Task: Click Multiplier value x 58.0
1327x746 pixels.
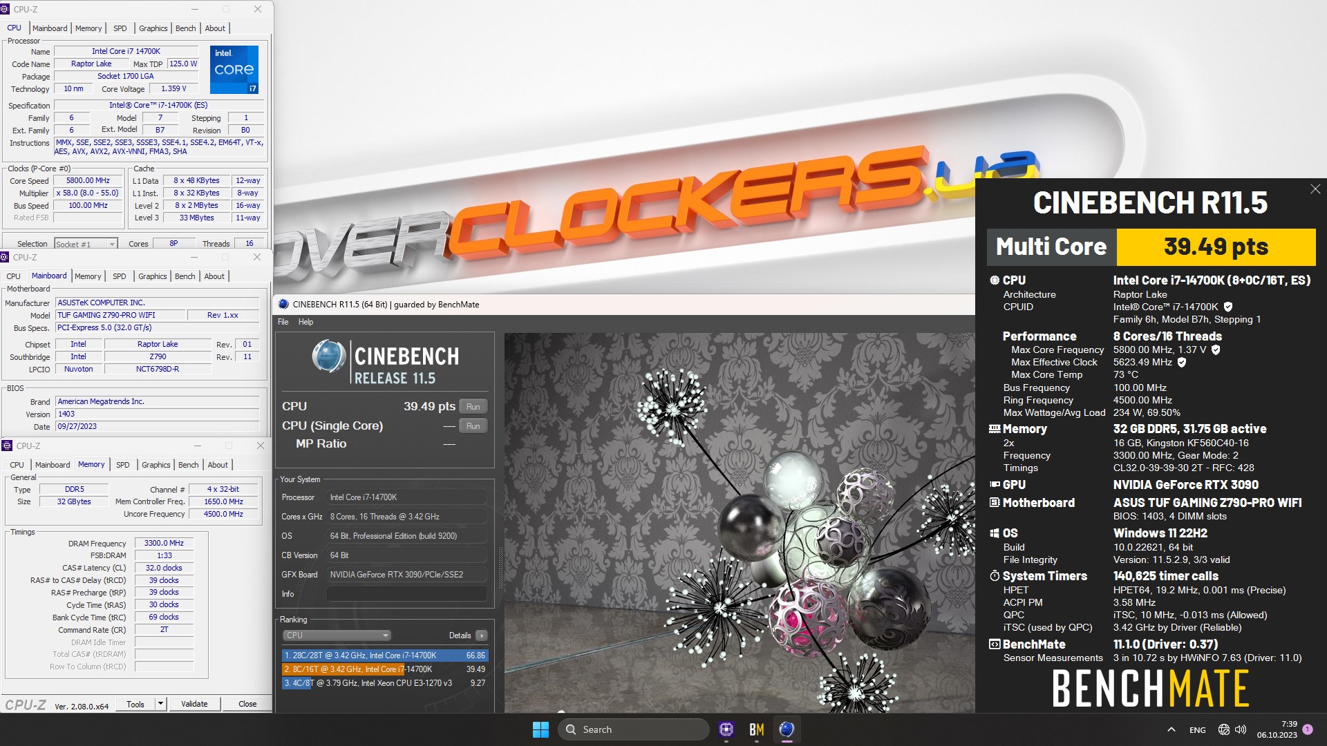Action: 88,193
